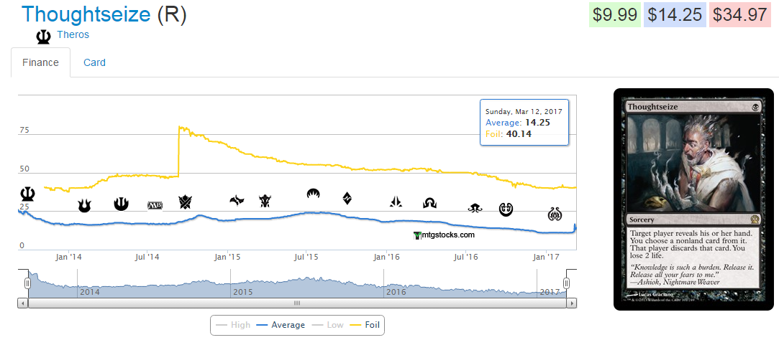Screen dimensions: 779x340
Task: Click the 2016 label in the navigator
Action: click(396, 292)
